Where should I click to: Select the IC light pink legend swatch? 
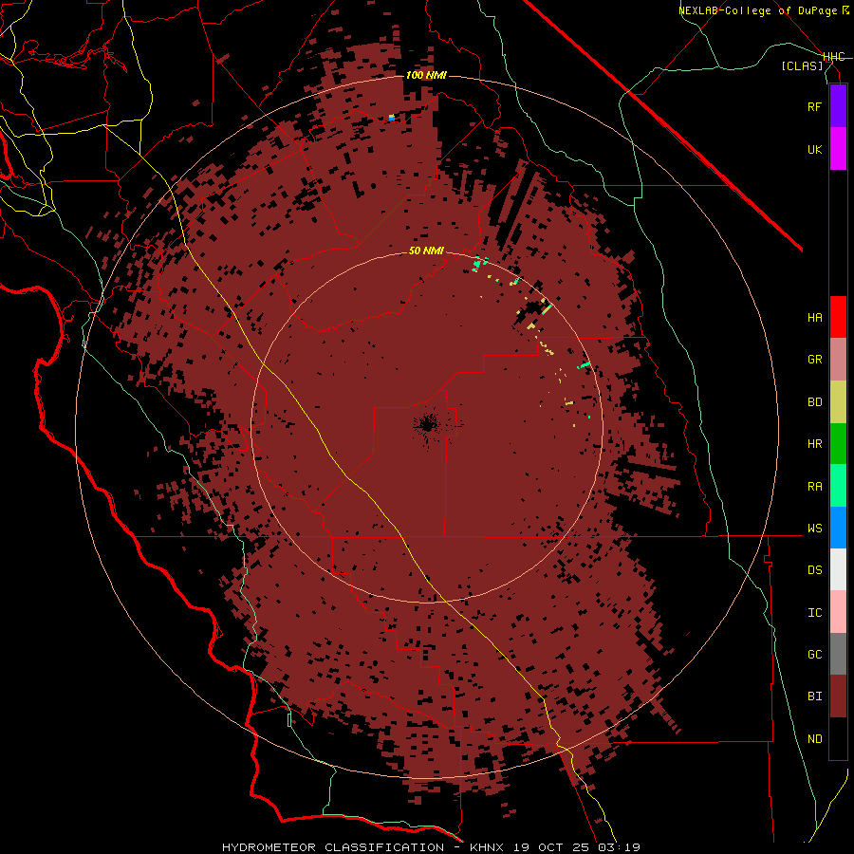coord(838,612)
